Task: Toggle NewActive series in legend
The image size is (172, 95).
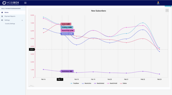Action: click(x=86, y=83)
